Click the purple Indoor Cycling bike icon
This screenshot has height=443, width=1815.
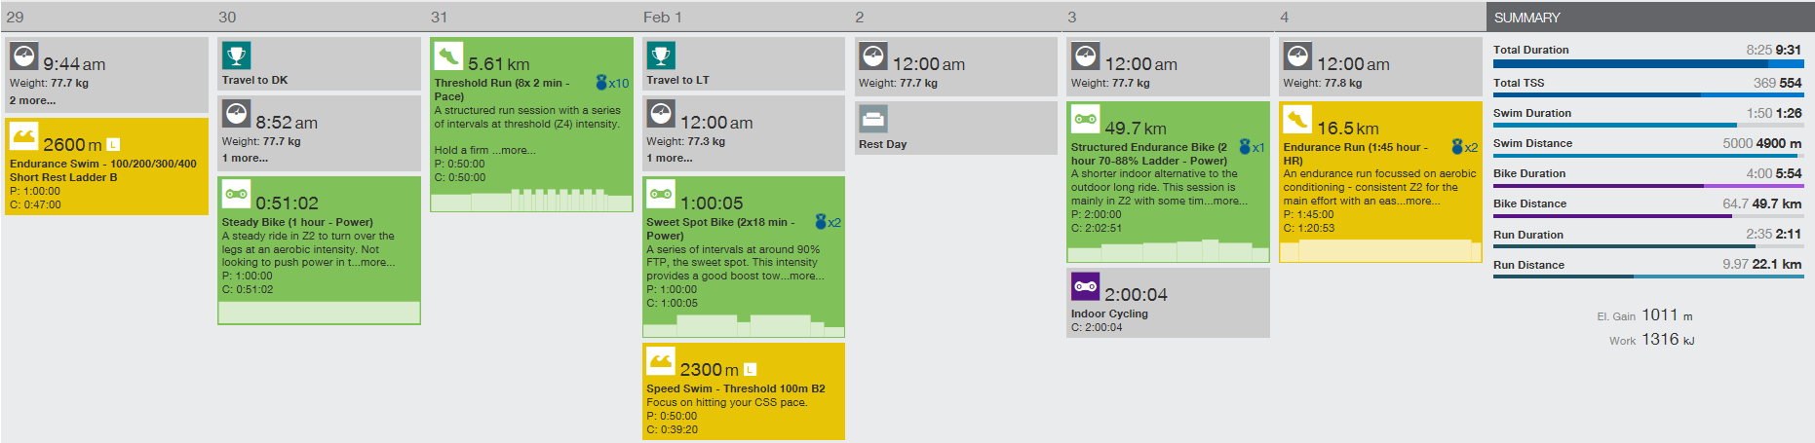1085,286
